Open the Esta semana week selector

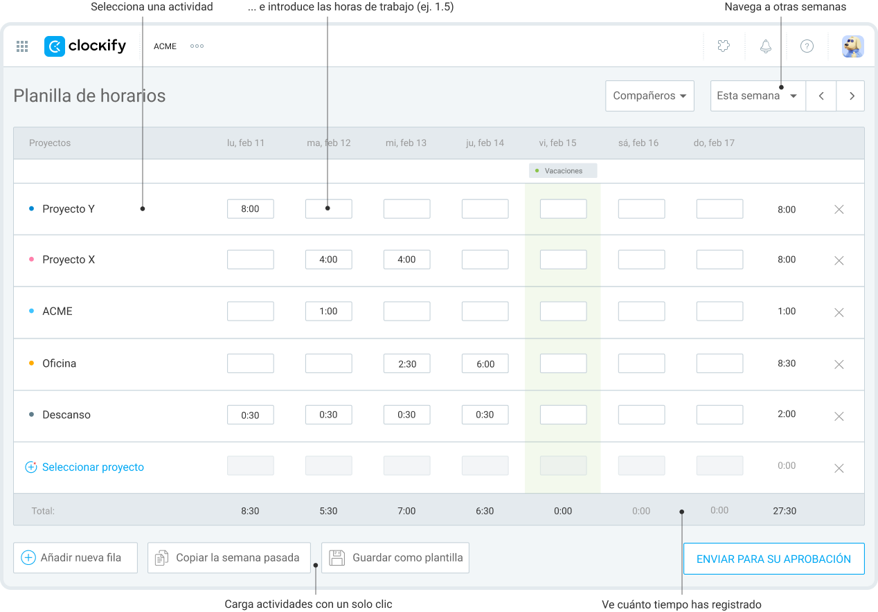coord(758,96)
